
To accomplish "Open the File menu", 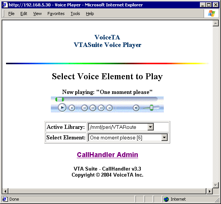I will (x=11, y=14).
